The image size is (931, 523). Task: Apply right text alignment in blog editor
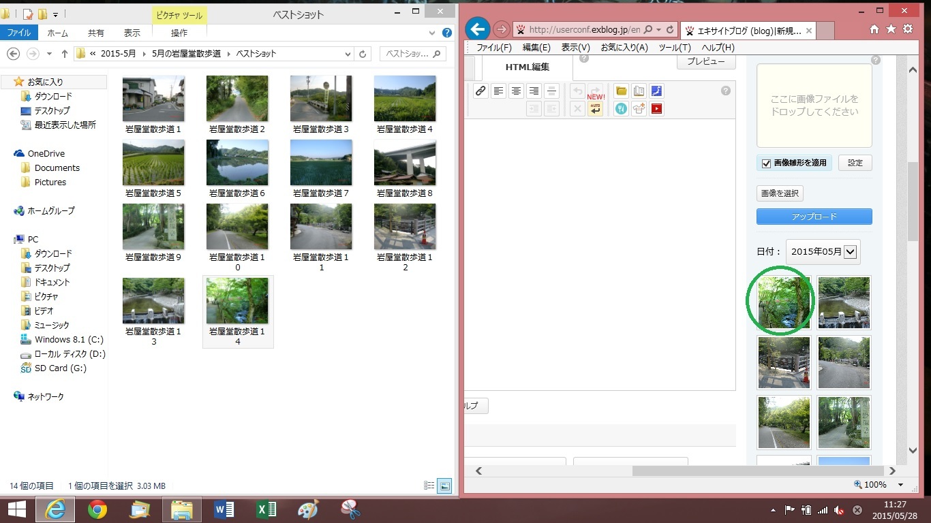click(x=534, y=91)
